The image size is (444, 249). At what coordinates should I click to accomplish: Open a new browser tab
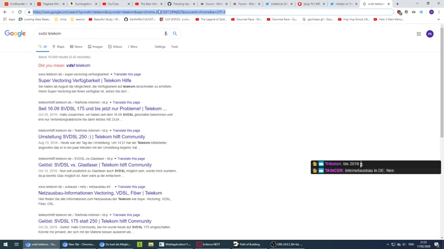click(x=397, y=4)
